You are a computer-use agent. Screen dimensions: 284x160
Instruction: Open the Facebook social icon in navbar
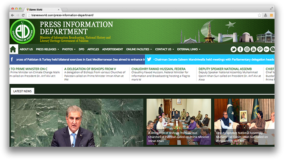(240, 49)
